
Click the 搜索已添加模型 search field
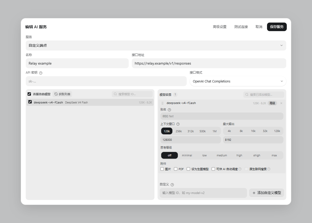[x=264, y=95]
